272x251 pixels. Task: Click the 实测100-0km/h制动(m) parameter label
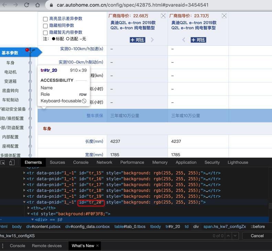pos(81,62)
